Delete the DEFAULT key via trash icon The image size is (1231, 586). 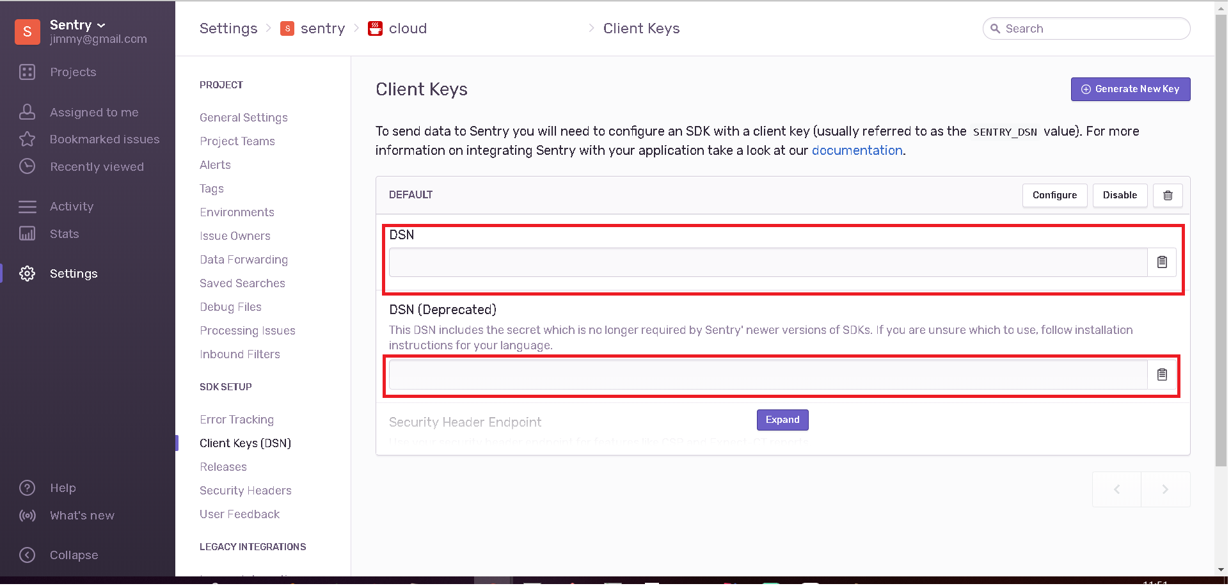pos(1168,195)
